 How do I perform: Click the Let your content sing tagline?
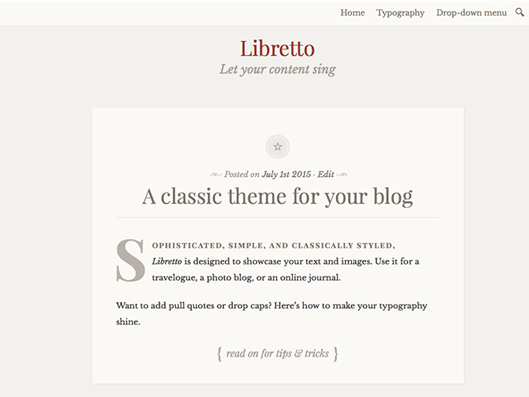[x=277, y=70]
